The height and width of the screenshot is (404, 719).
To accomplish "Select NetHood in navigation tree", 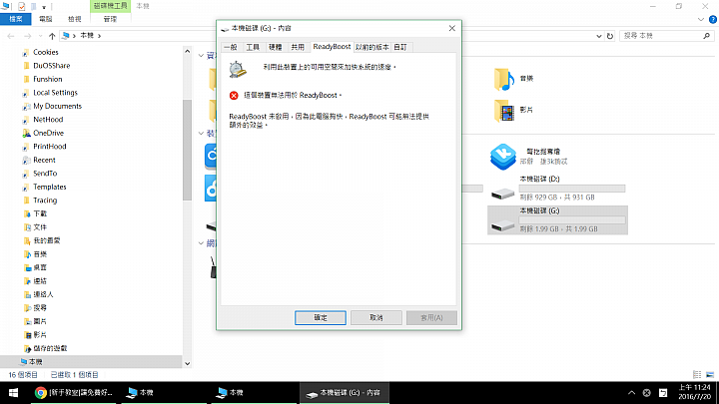I will 48,120.
